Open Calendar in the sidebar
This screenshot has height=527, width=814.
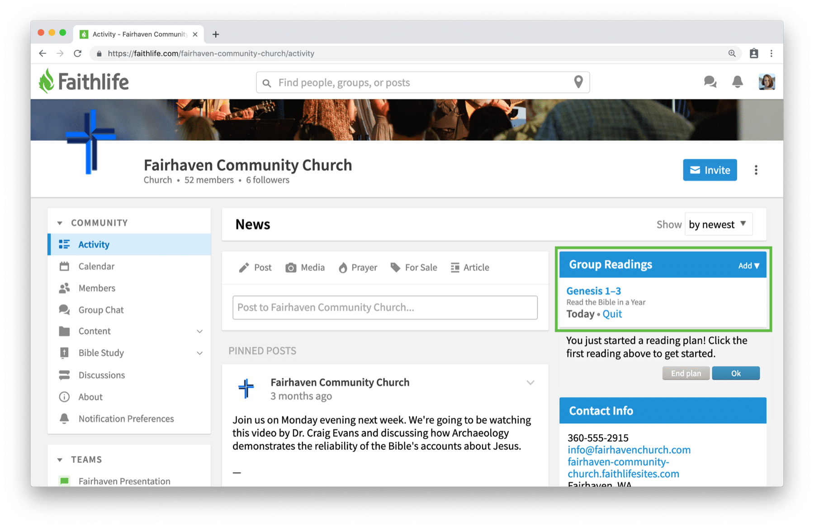tap(96, 266)
